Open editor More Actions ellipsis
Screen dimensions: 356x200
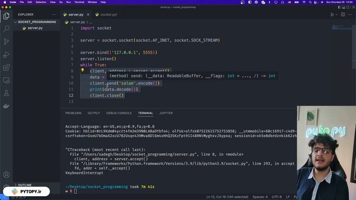tap(350, 15)
